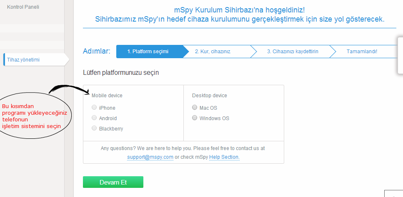The width and height of the screenshot is (403, 197).
Task: Click the partially visible panel at right edge
Action: pos(400,54)
